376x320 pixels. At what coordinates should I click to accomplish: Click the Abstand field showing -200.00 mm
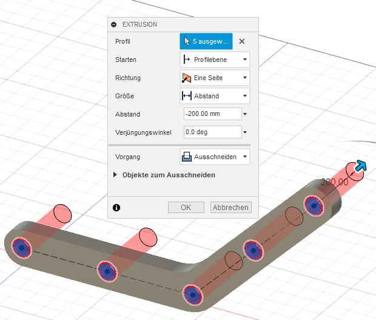click(x=213, y=114)
